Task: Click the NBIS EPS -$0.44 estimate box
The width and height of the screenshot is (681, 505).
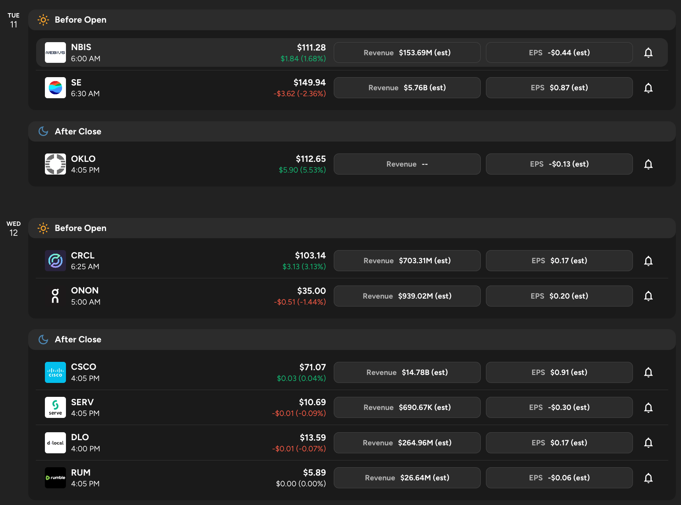Action: point(559,52)
